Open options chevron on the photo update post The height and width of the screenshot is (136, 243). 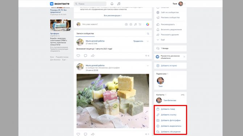[148, 66]
